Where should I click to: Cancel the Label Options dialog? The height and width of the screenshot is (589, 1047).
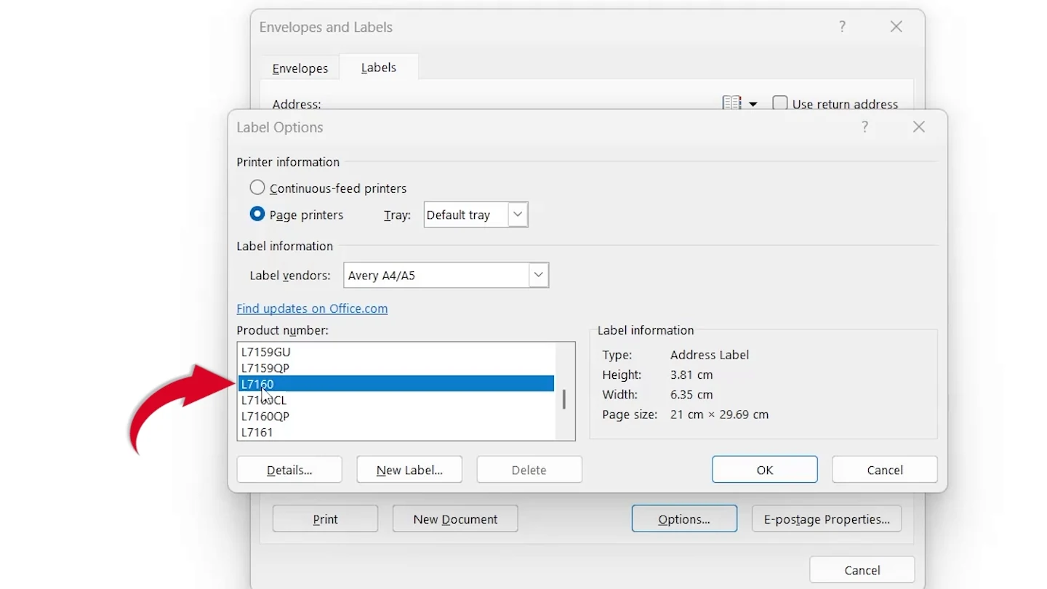[885, 470]
